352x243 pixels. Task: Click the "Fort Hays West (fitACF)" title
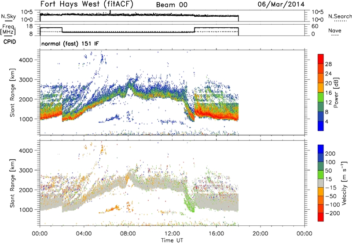click(x=87, y=4)
